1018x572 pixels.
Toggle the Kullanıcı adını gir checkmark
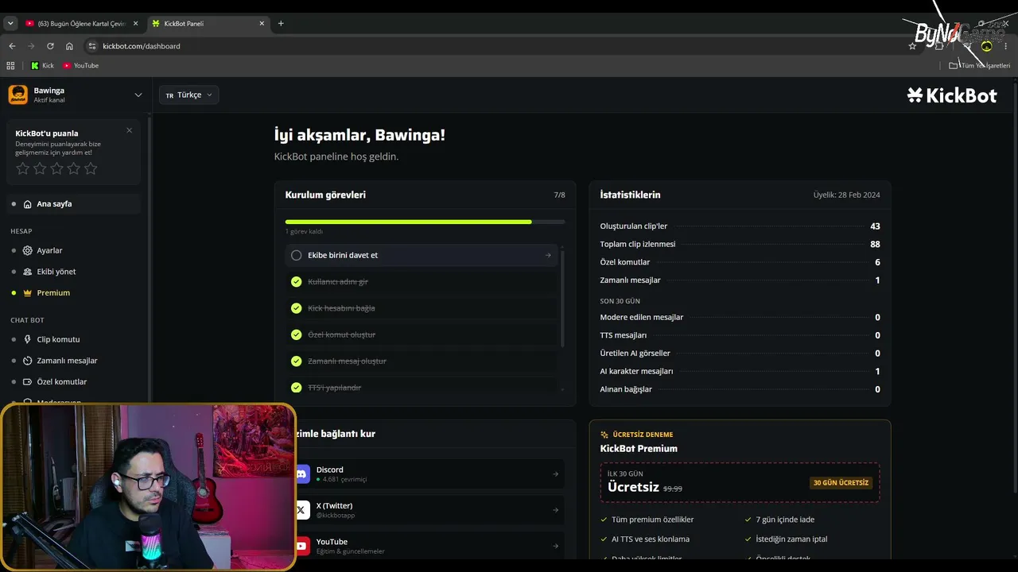(x=297, y=281)
